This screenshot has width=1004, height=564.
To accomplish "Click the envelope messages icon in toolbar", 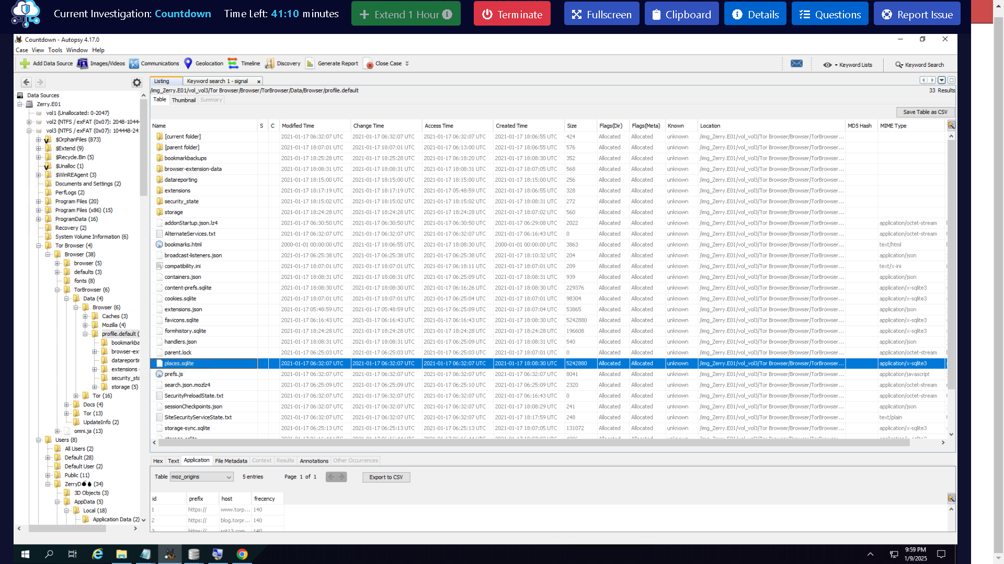I will coord(796,64).
